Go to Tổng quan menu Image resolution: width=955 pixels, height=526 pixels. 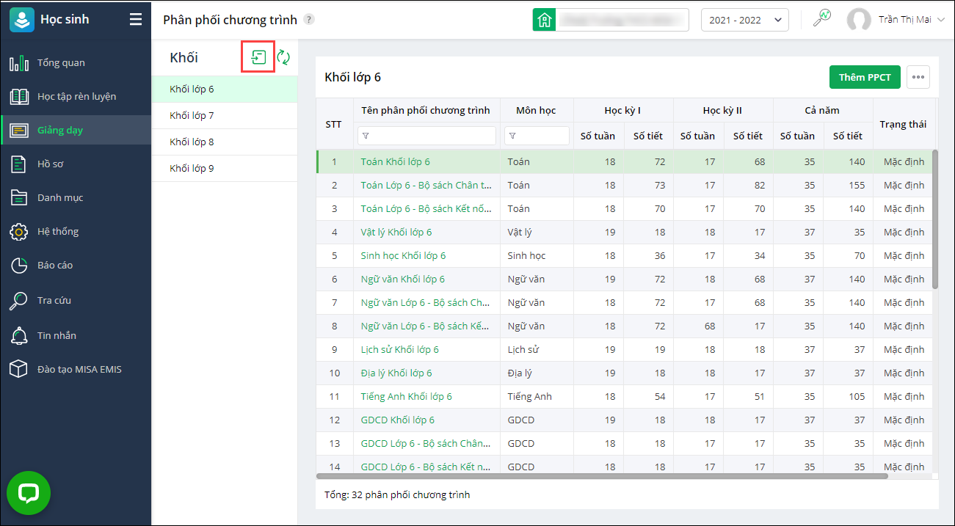[61, 63]
